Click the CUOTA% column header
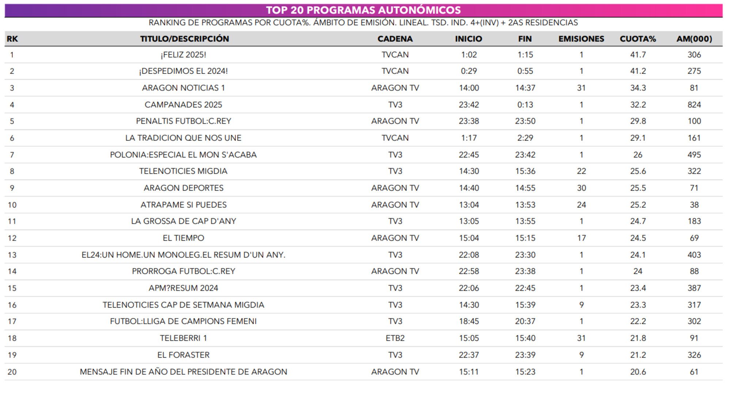This screenshot has height=393, width=731. (637, 39)
